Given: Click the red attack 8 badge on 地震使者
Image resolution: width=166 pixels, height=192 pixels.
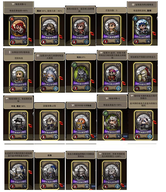Looking at the screenshot, I should tap(43, 42).
